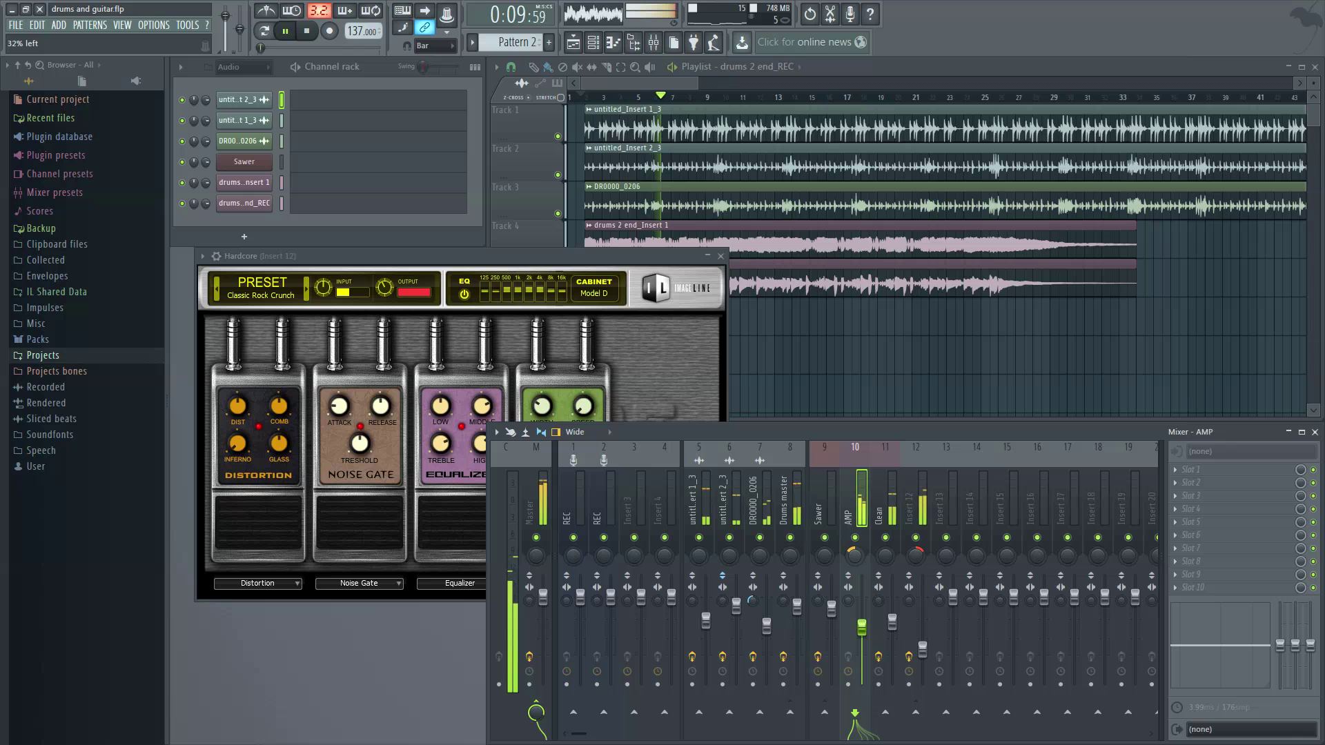The width and height of the screenshot is (1325, 745).
Task: Toggle the metronome icon
Action: 266,11
